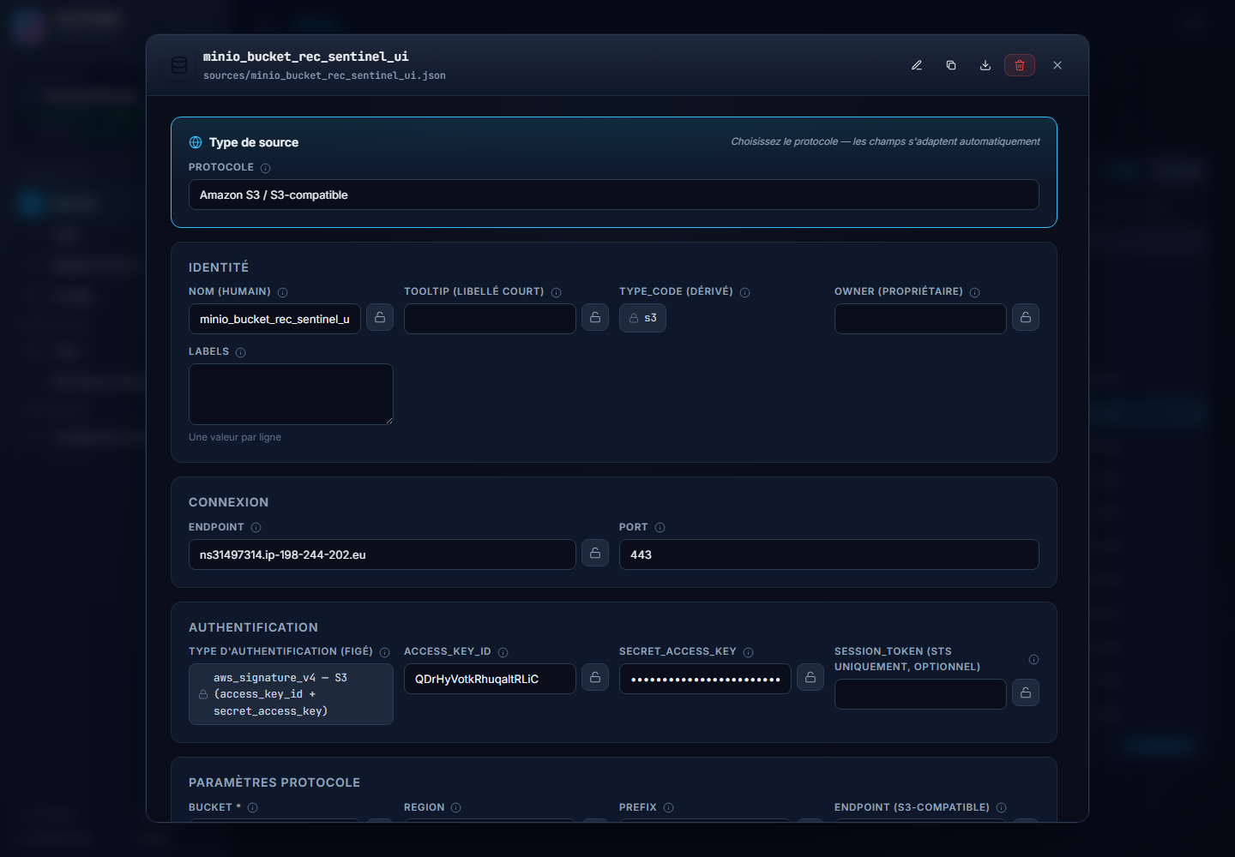Click the s3 type code badge

(x=642, y=318)
